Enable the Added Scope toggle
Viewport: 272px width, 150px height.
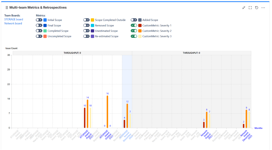click(134, 20)
